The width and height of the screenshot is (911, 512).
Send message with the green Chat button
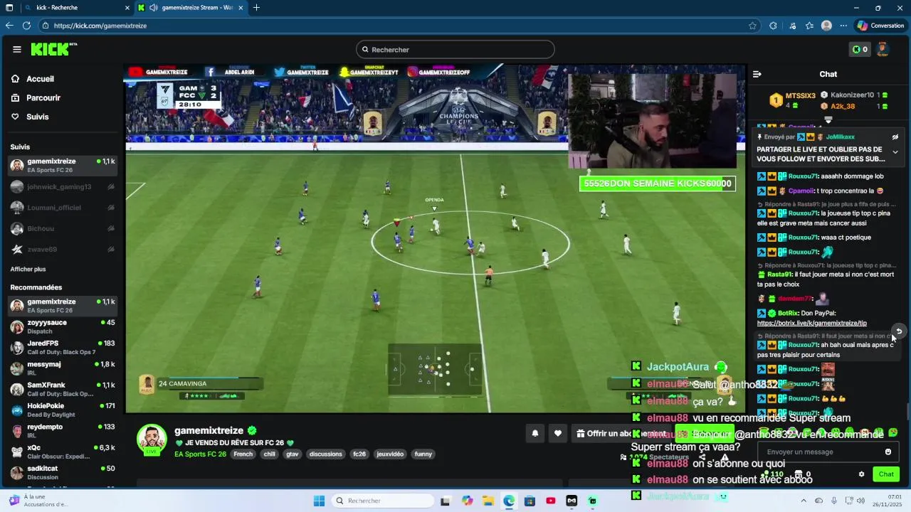(x=886, y=474)
